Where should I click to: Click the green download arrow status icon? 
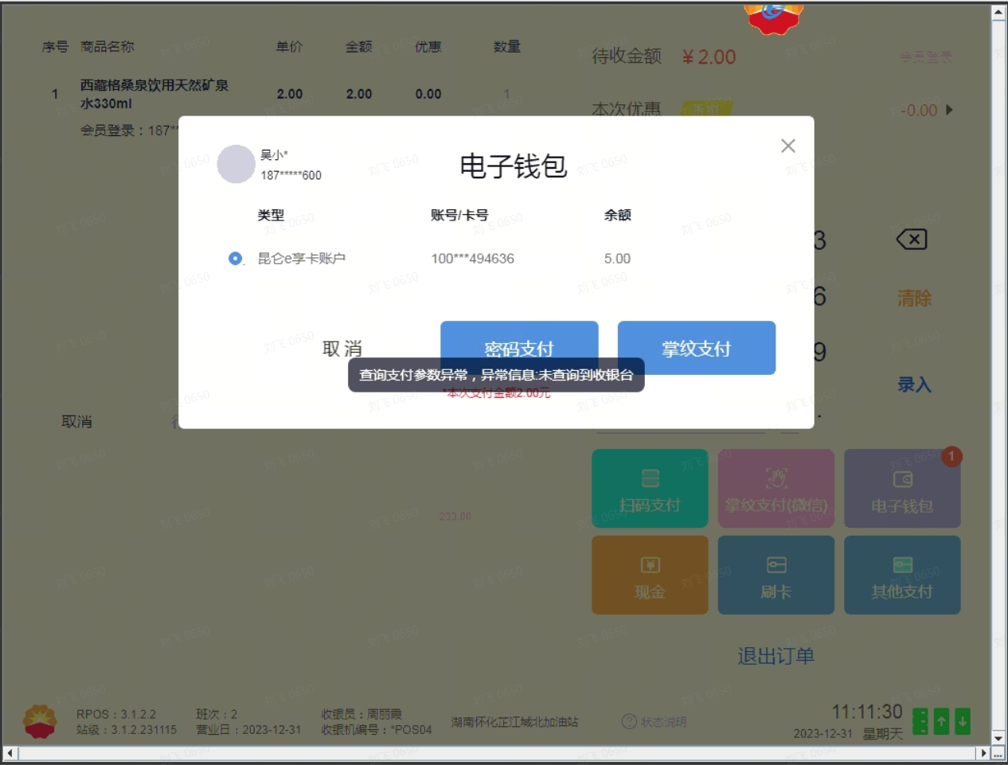pos(963,721)
